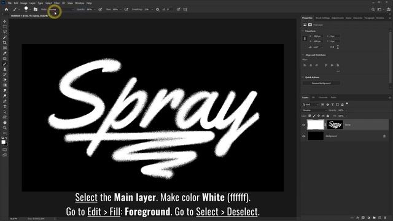Select the Eraser tool
Image resolution: width=393 pixels, height=221 pixels.
click(4, 80)
